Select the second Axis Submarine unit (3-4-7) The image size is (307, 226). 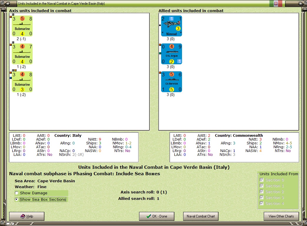point(22,54)
